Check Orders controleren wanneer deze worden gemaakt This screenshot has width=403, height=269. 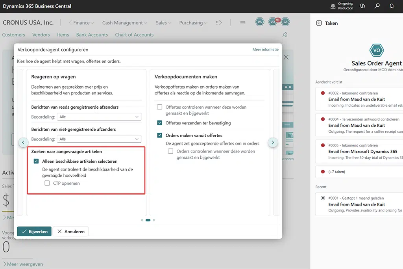(x=170, y=151)
